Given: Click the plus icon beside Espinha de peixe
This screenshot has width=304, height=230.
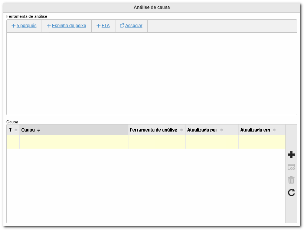Looking at the screenshot, I should pyautogui.click(x=49, y=26).
